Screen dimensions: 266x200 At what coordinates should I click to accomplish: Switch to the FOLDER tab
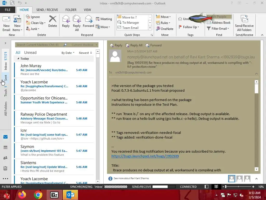pos(71,10)
